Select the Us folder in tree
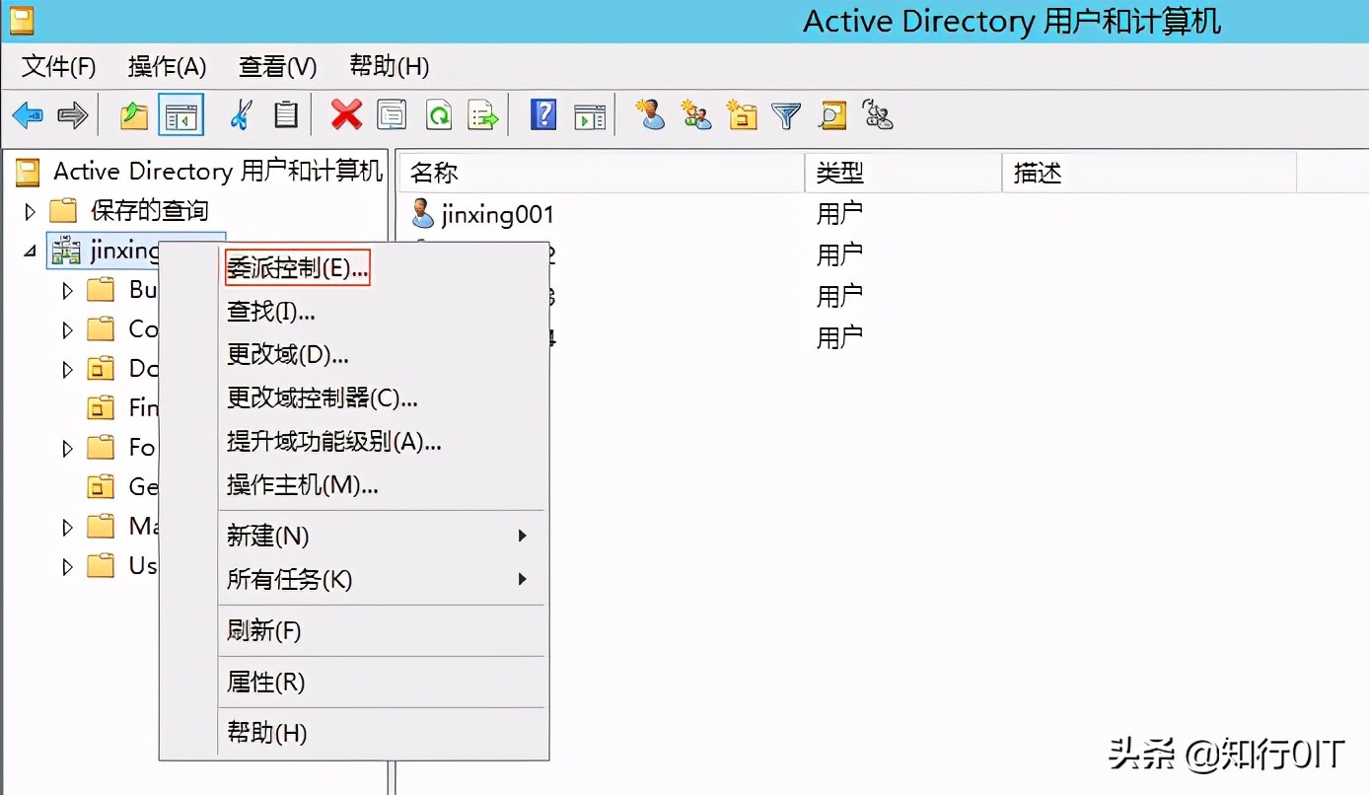Image resolution: width=1369 pixels, height=795 pixels. pos(143,565)
